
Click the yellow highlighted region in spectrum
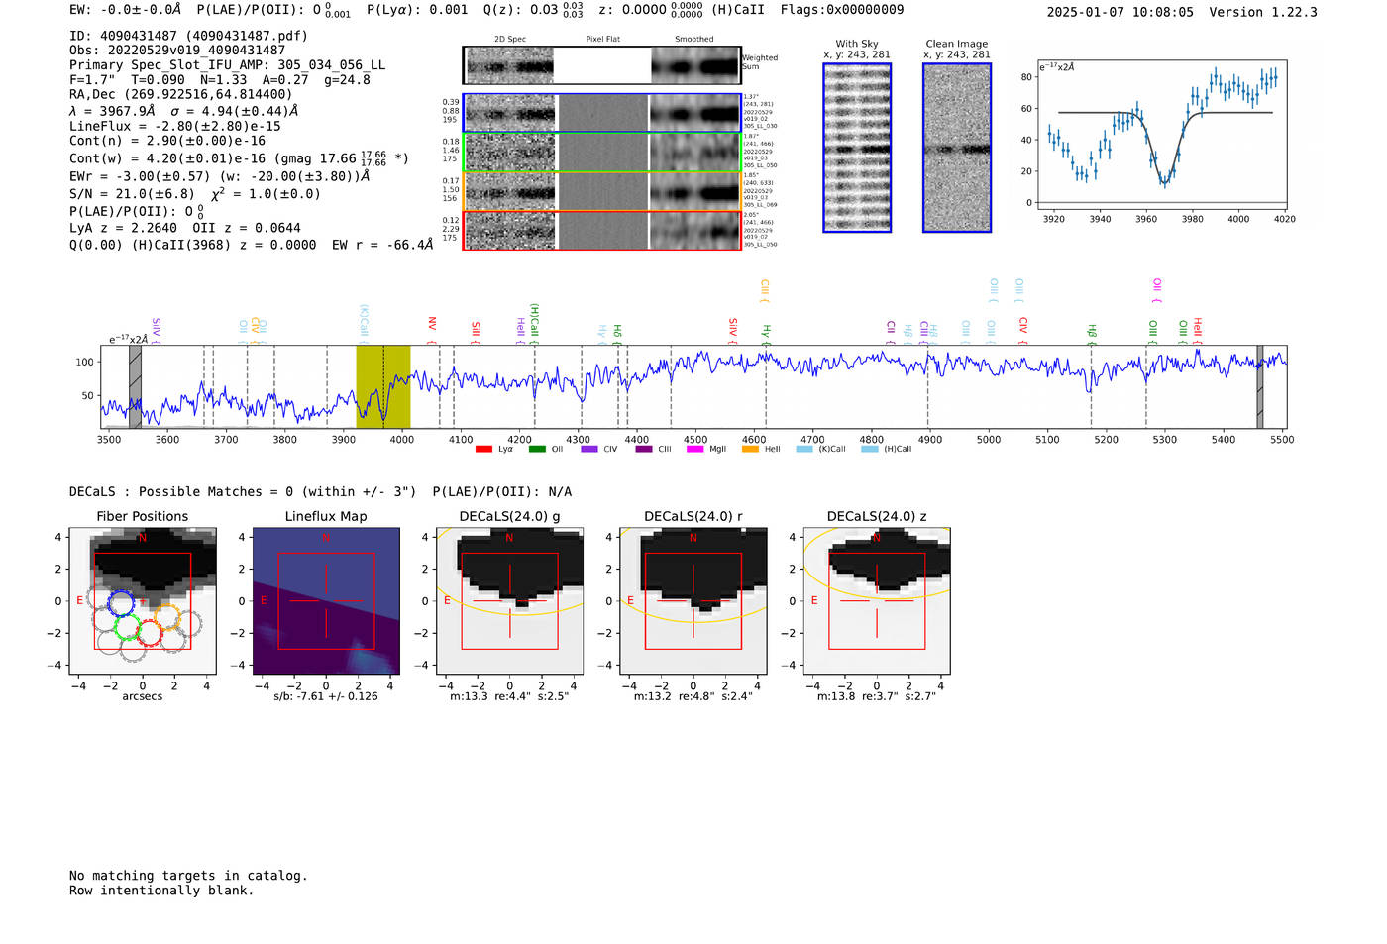click(x=382, y=386)
